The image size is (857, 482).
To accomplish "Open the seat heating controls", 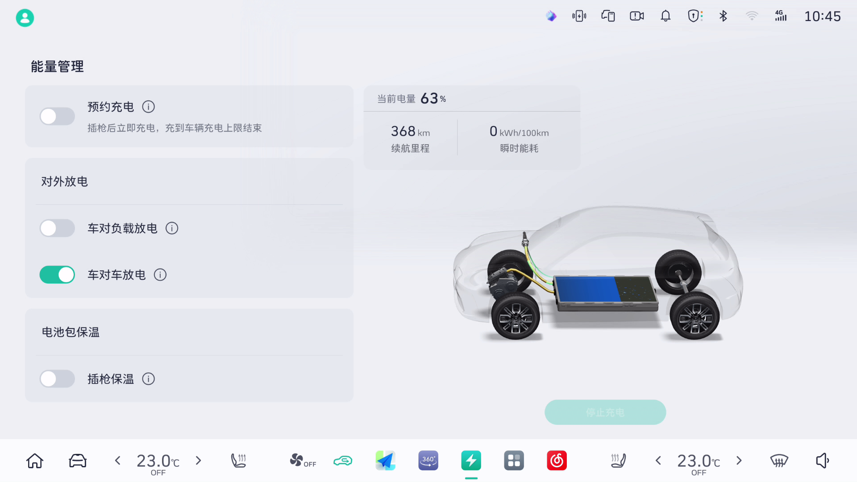I will tap(239, 460).
